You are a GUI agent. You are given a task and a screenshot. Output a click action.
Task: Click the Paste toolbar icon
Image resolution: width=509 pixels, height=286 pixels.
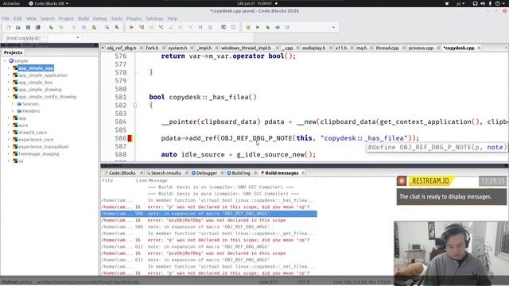point(94,28)
